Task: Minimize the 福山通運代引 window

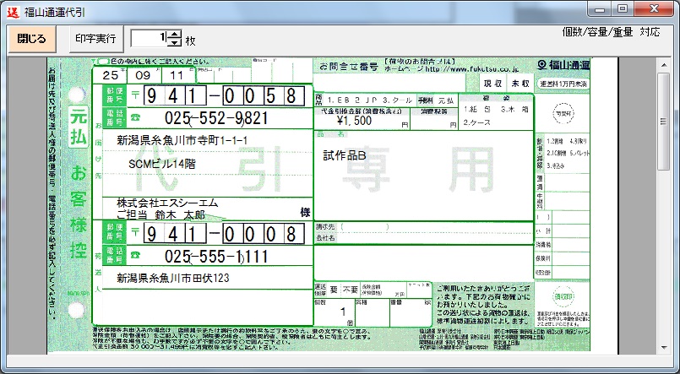Action: point(600,9)
